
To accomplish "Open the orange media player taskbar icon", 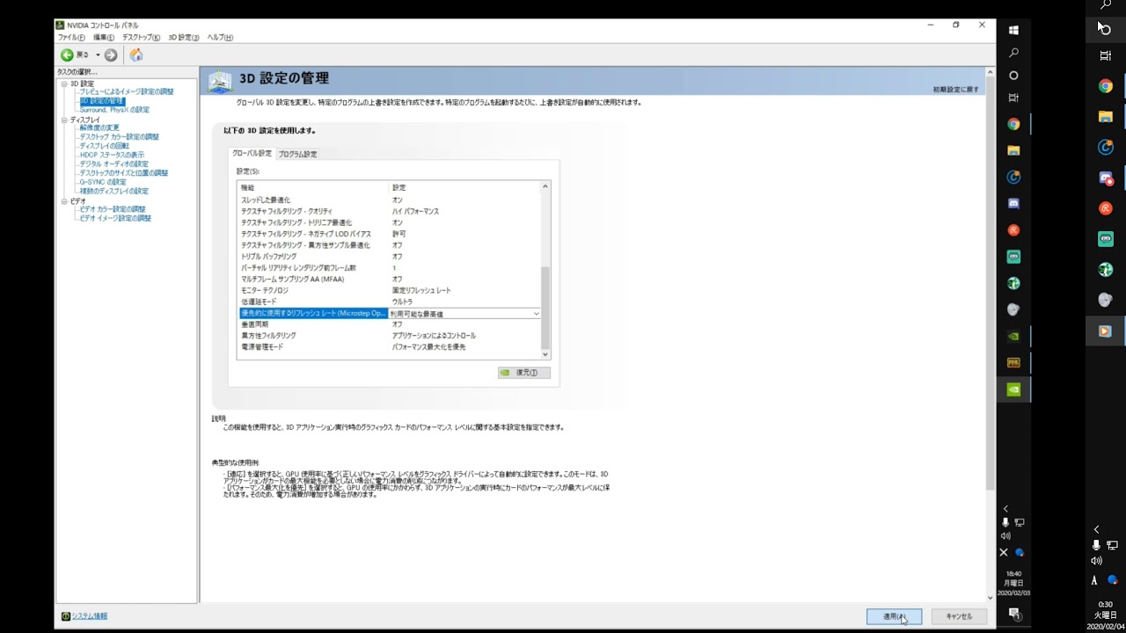I will [x=1105, y=331].
